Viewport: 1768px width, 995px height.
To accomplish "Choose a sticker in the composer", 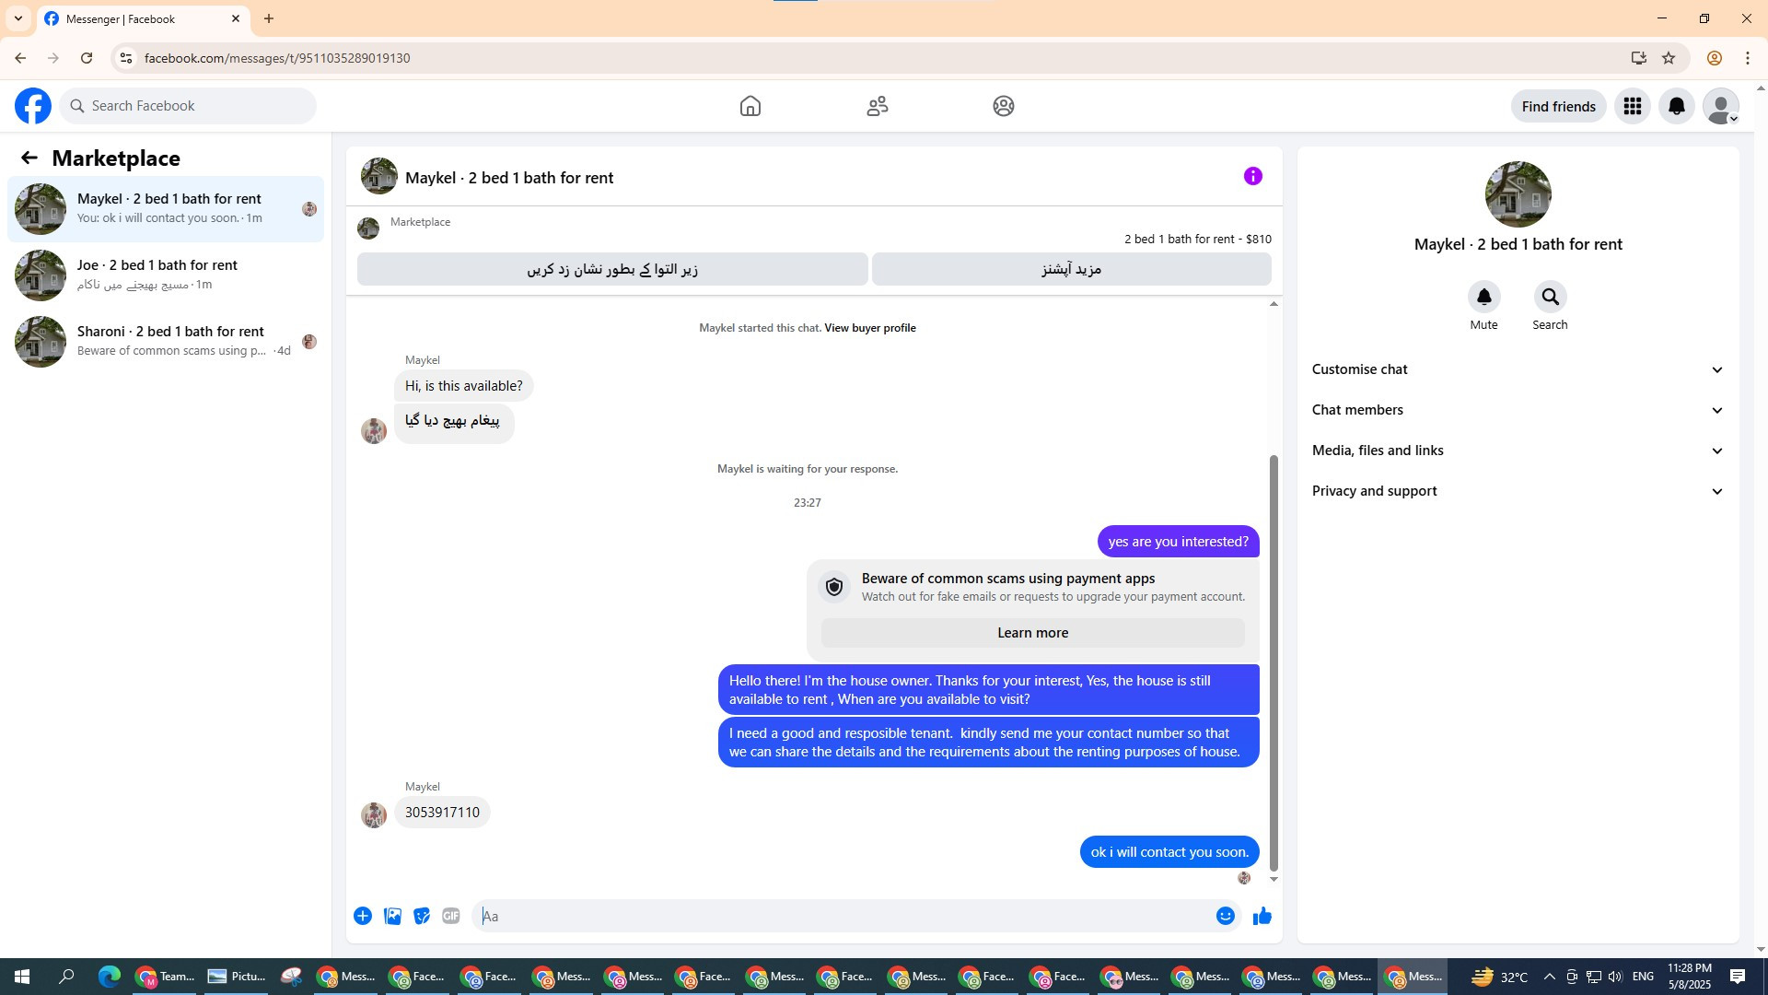I will pyautogui.click(x=422, y=916).
